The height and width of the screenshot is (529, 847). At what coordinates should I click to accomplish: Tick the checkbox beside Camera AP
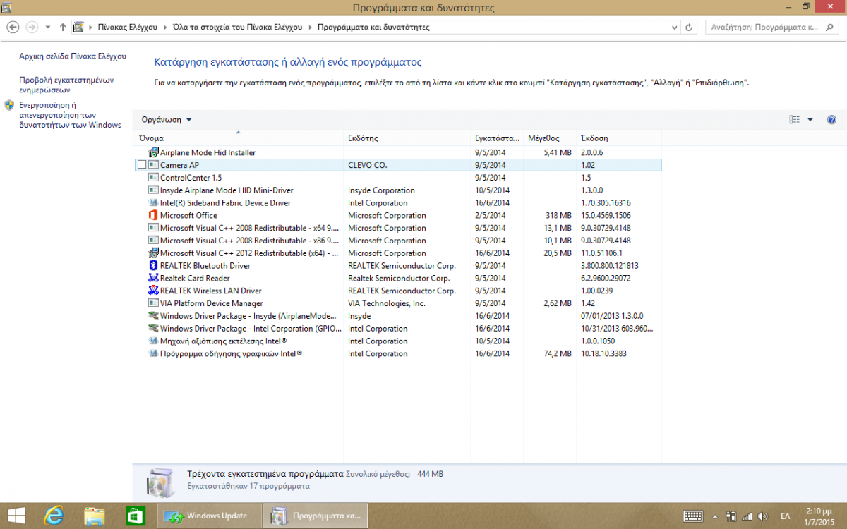(x=142, y=165)
